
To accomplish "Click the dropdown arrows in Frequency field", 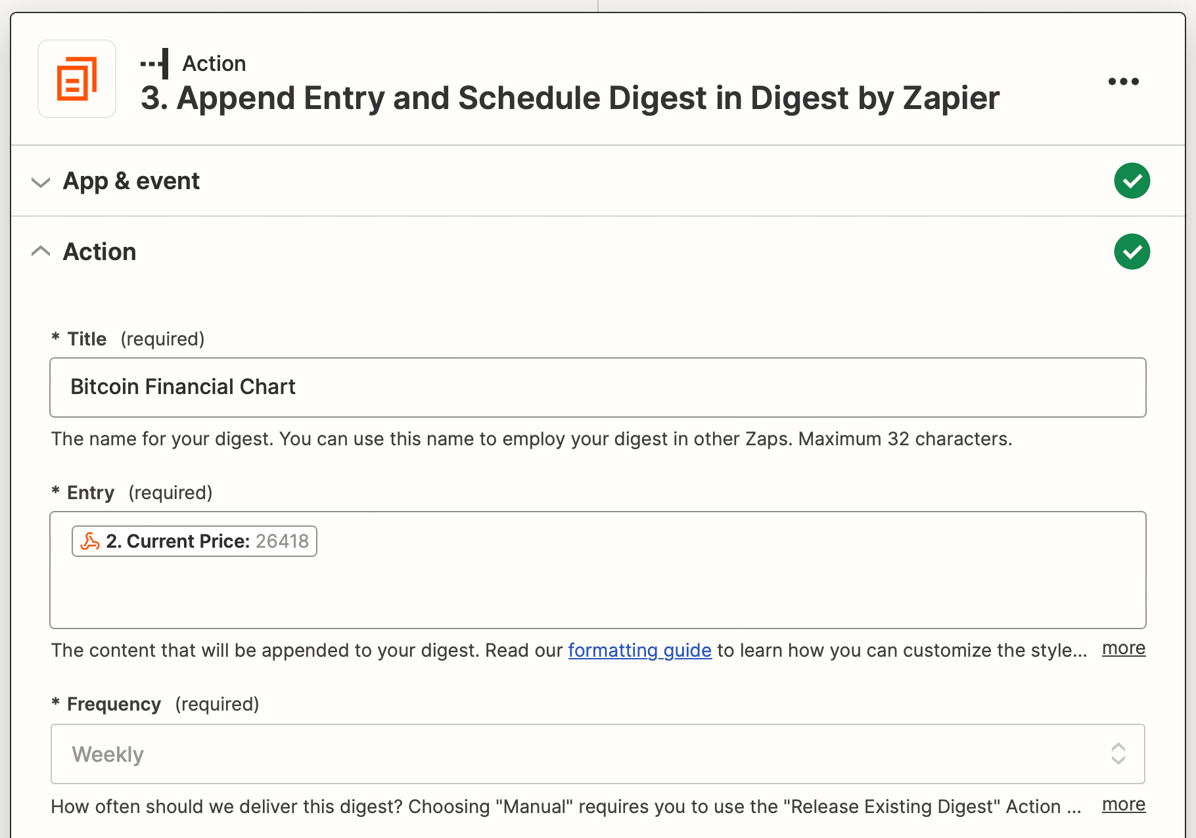I will (x=1118, y=754).
